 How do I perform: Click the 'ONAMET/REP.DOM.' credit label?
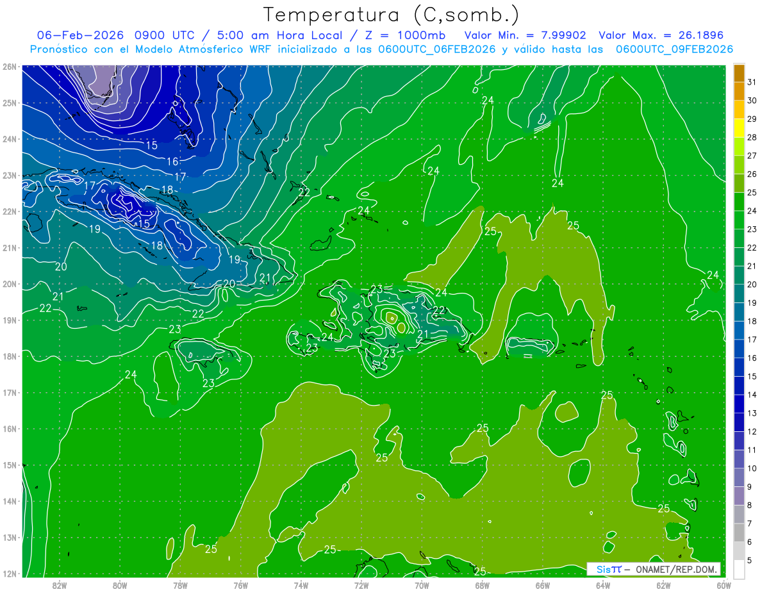[677, 569]
